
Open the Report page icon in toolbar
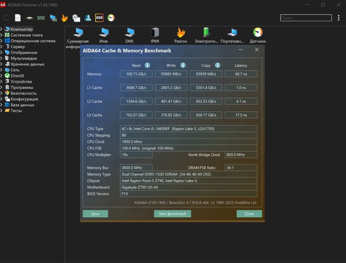tap(18, 18)
